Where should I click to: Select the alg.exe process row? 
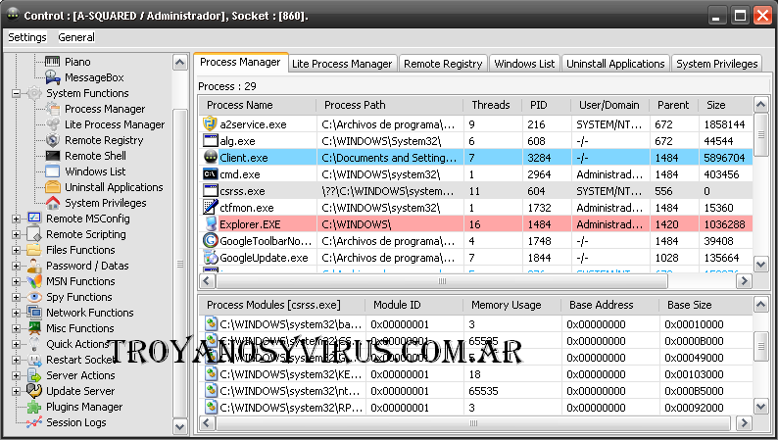click(476, 141)
